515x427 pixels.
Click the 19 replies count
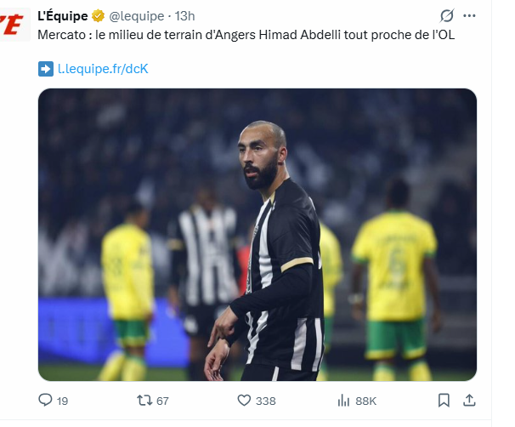62,401
